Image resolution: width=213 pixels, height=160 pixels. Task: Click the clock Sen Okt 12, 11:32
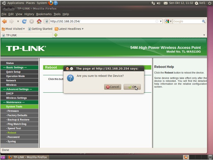coord(181,3)
